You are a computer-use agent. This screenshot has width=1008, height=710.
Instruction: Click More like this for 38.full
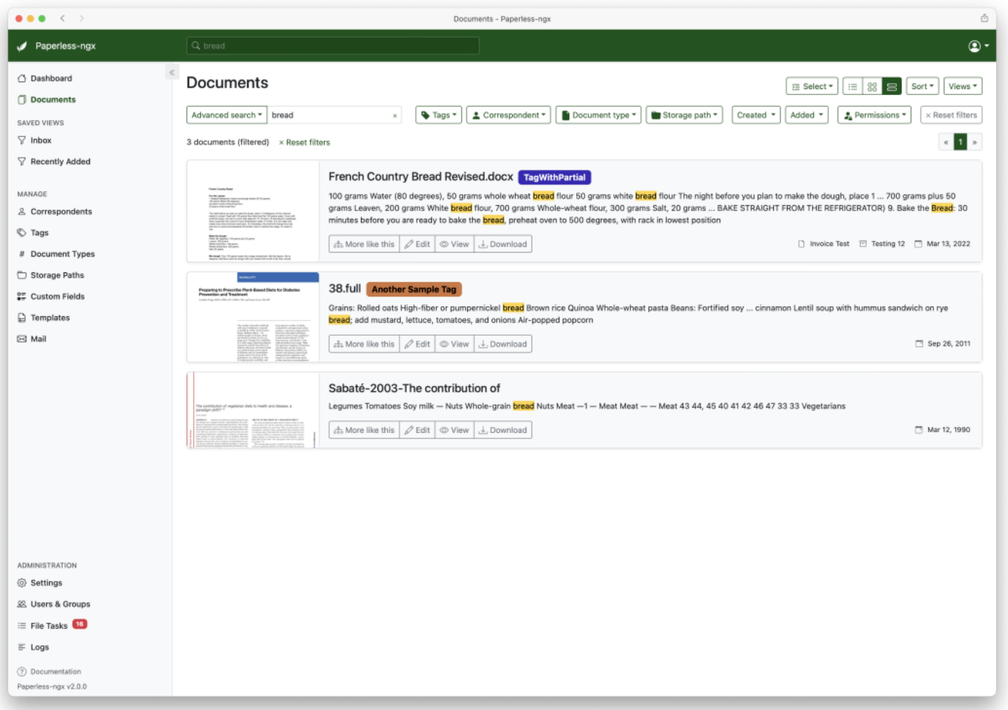[x=364, y=344]
